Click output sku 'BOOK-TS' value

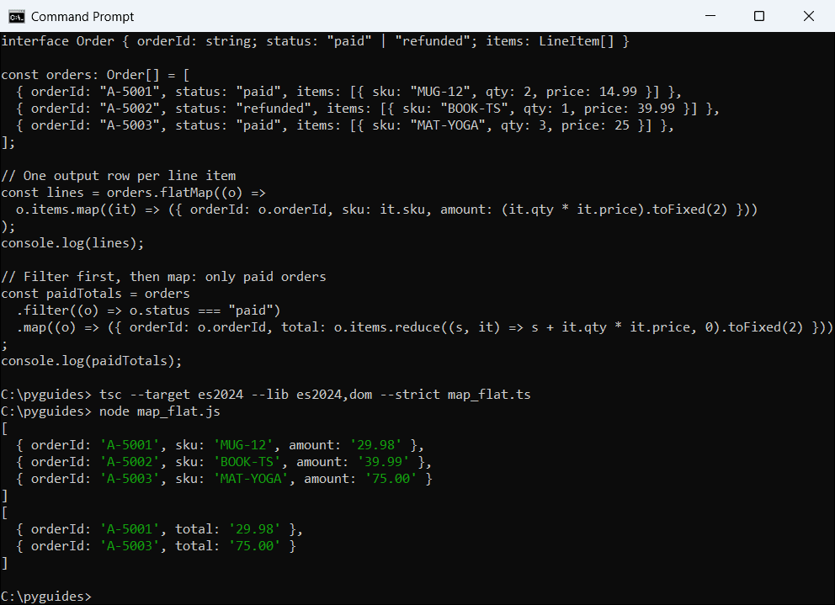click(x=247, y=462)
